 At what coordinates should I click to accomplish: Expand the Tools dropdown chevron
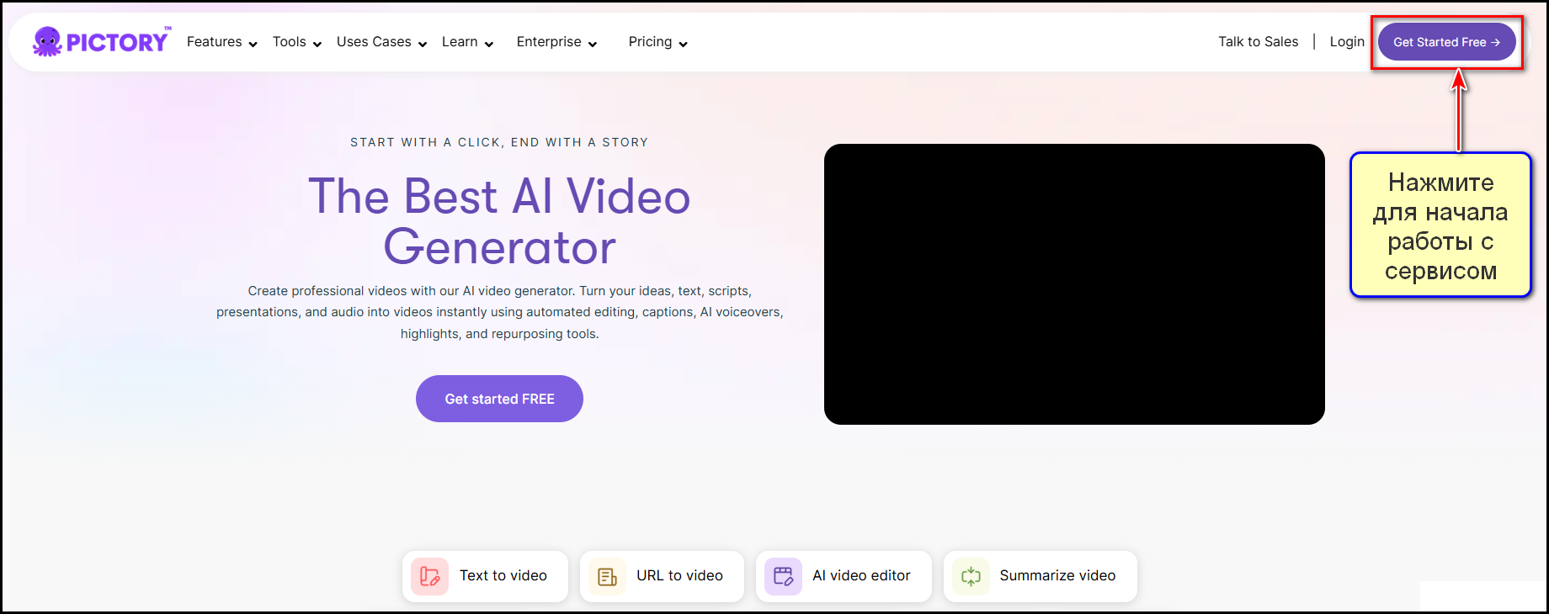(x=317, y=45)
